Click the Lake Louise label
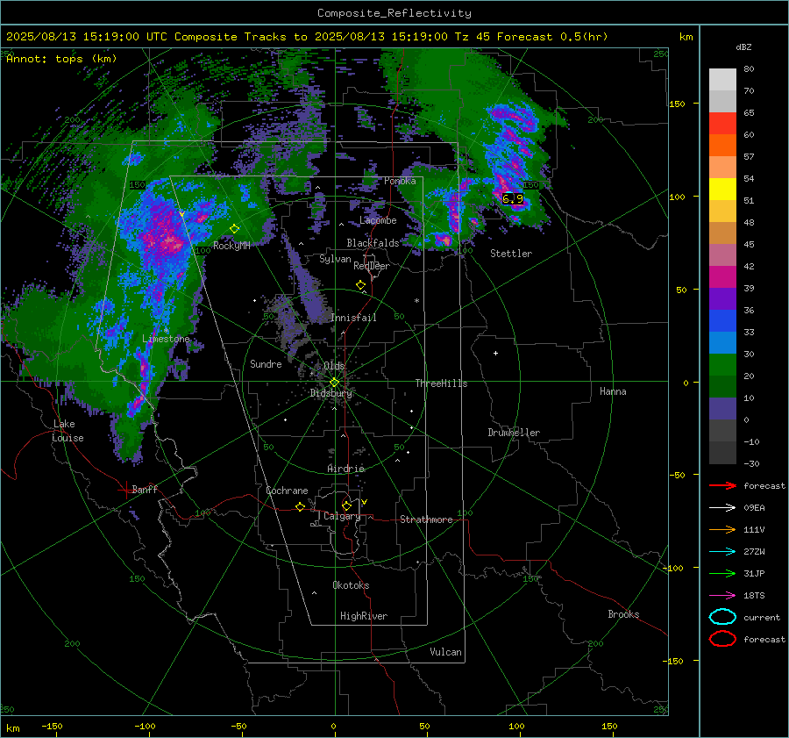Viewport: 789px width, 738px height. tap(68, 431)
